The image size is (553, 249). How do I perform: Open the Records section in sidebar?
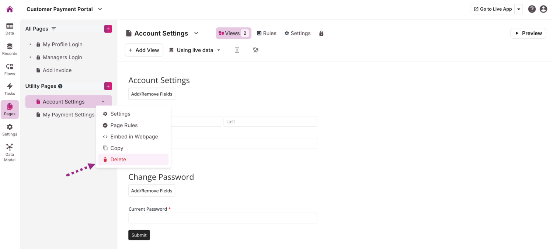[10, 49]
